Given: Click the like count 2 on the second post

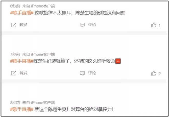Looking at the screenshot, I should pos(160,74).
